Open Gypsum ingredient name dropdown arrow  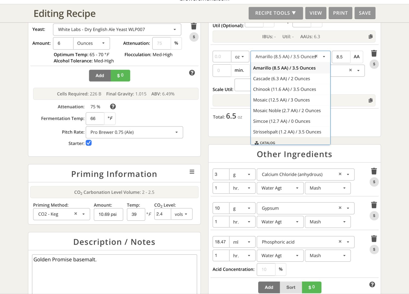pyautogui.click(x=348, y=208)
